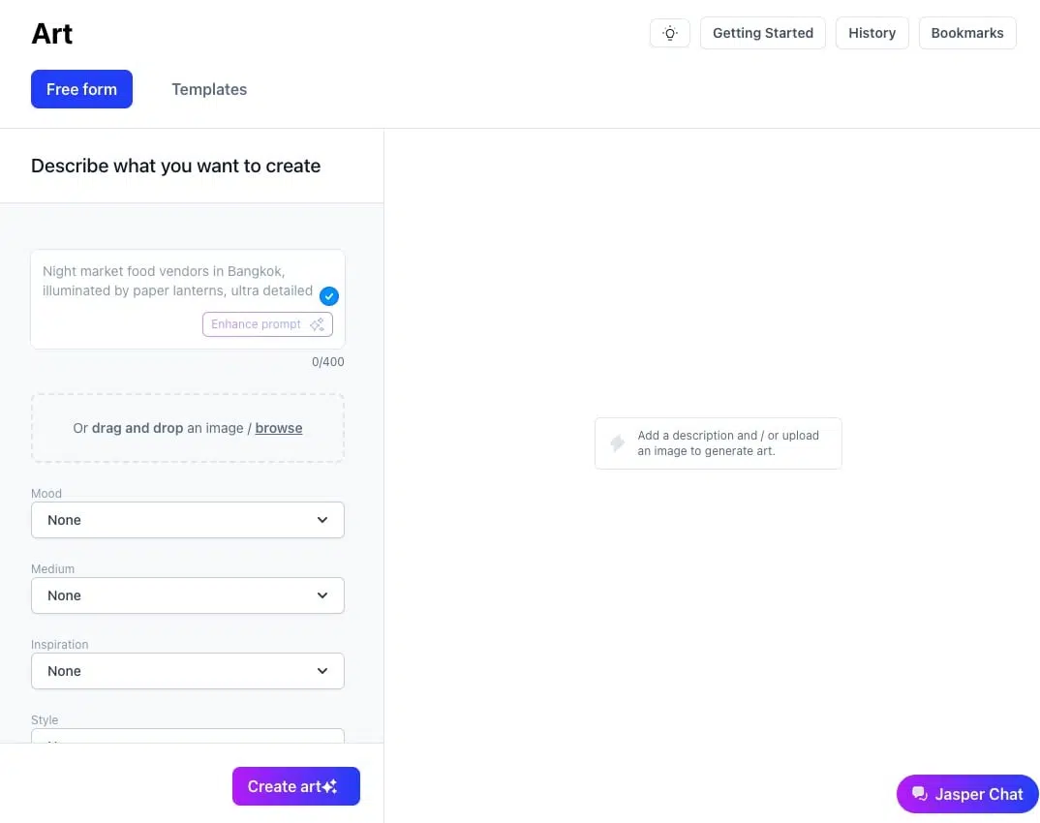This screenshot has height=823, width=1040.
Task: Open Bookmarks
Action: pos(966,33)
